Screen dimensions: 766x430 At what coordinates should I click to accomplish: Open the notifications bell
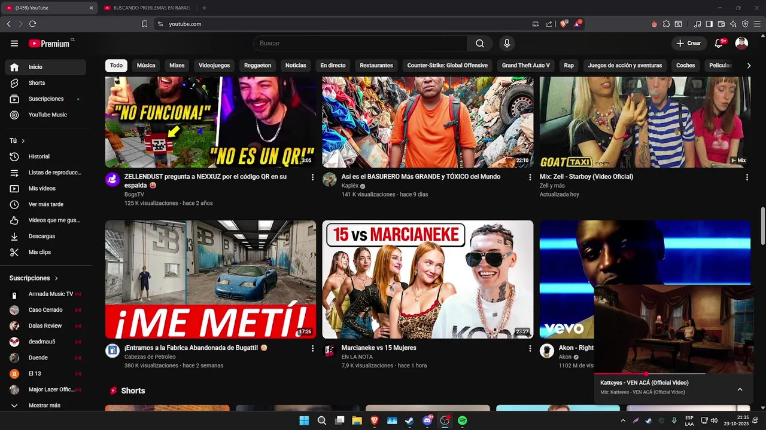[x=719, y=43]
